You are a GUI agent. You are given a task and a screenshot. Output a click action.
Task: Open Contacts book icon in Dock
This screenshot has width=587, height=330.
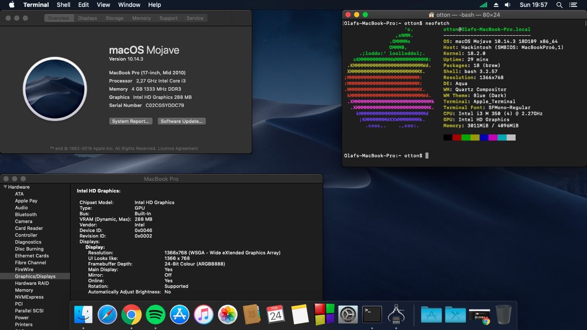pos(252,315)
